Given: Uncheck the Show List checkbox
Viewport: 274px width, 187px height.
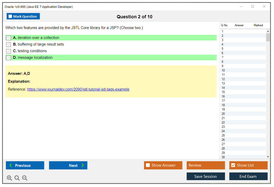Looking at the screenshot, I should pos(233,165).
